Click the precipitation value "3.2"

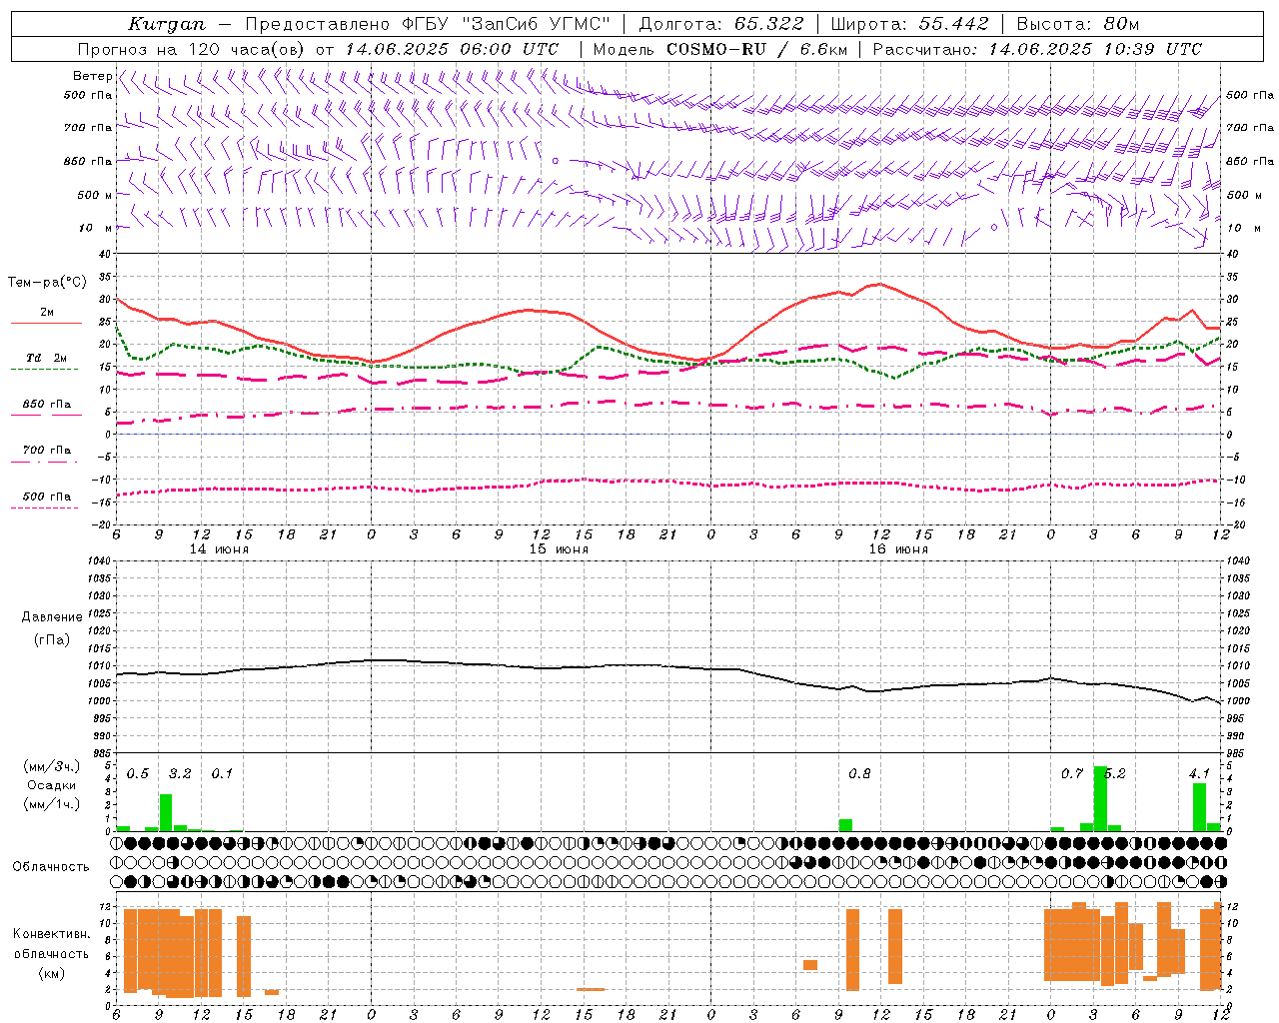pos(180,774)
